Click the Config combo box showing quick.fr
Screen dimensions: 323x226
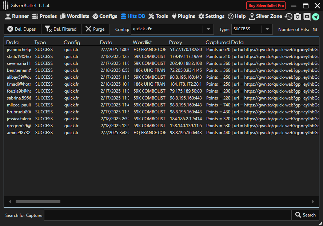pyautogui.click(x=167, y=29)
